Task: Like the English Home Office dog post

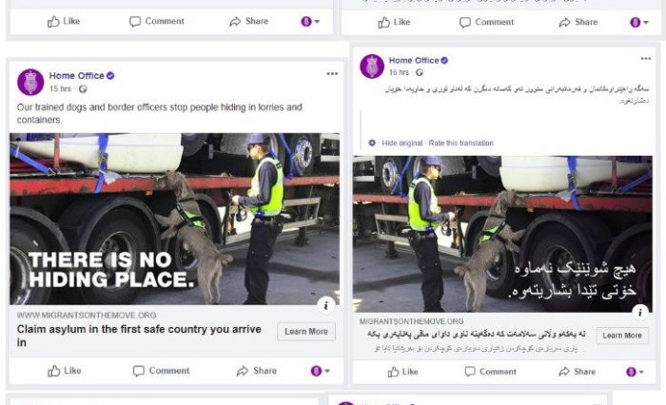Action: coord(64,371)
